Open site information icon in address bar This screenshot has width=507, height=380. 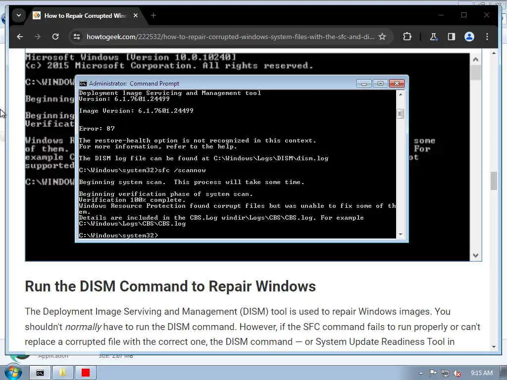tap(77, 37)
